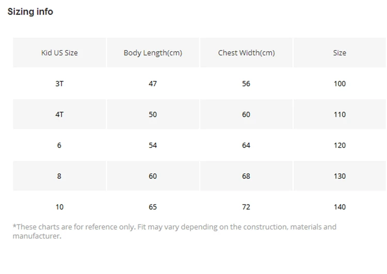Click the Body Length(cm) column header
This screenshot has height=274, width=387.
[153, 53]
